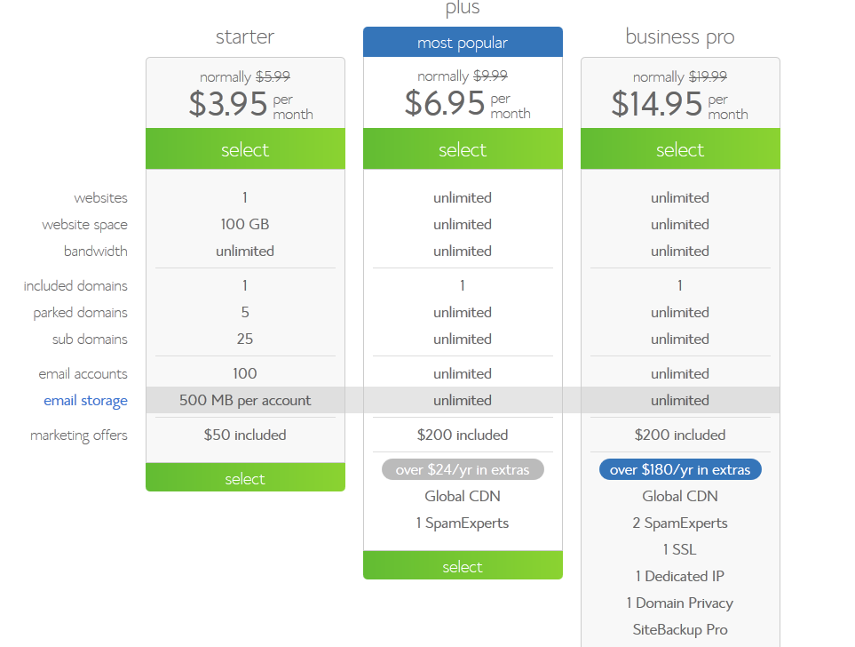Viewport: 855px width, 647px height.
Task: Click the $3.95 per month price
Action: [250, 104]
